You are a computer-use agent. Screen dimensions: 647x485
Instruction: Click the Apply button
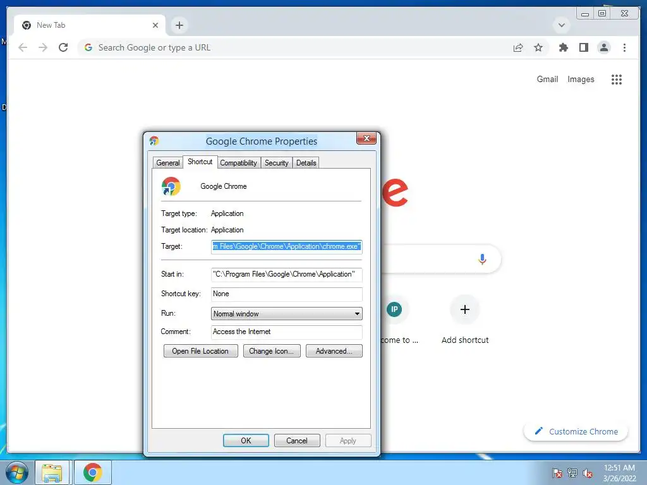[348, 440]
